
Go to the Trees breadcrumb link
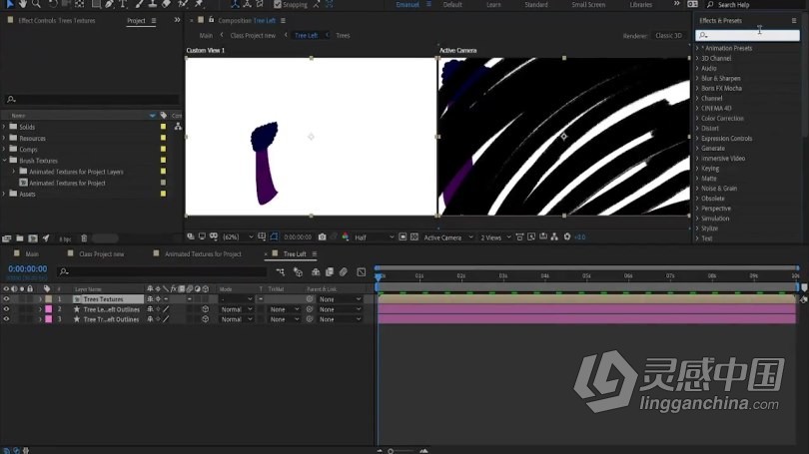(343, 36)
